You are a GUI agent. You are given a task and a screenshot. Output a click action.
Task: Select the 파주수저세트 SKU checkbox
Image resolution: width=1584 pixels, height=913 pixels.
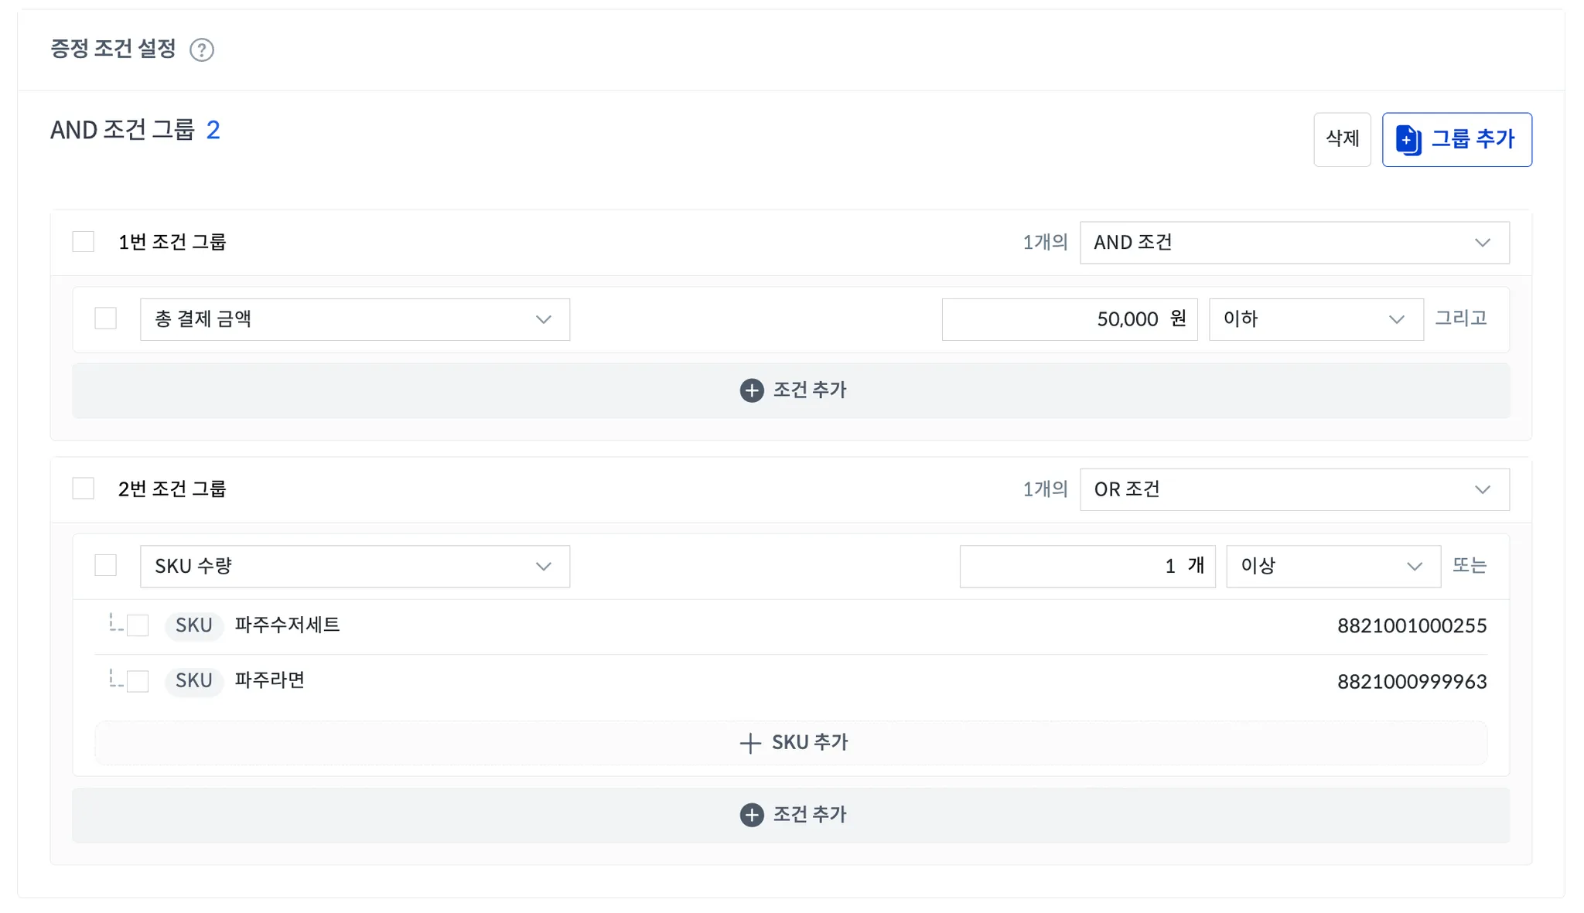coord(138,625)
